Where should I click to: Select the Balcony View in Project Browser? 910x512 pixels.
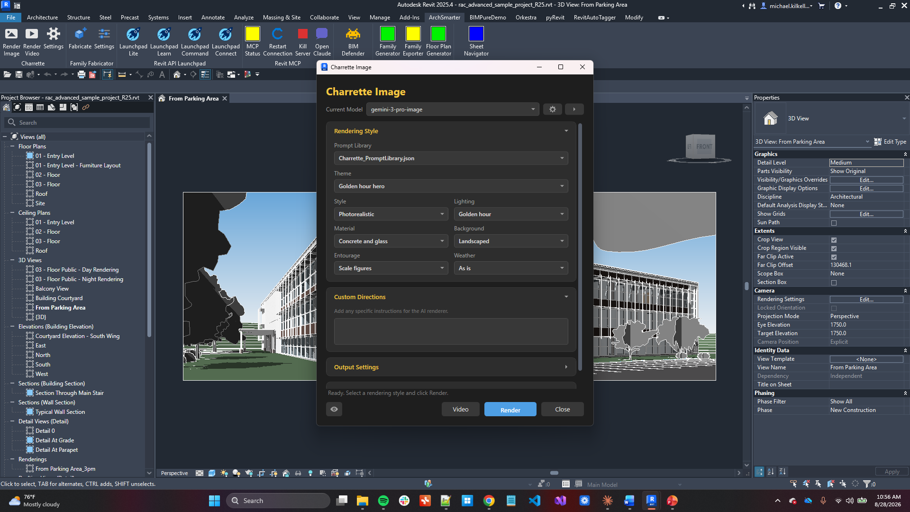pos(52,289)
